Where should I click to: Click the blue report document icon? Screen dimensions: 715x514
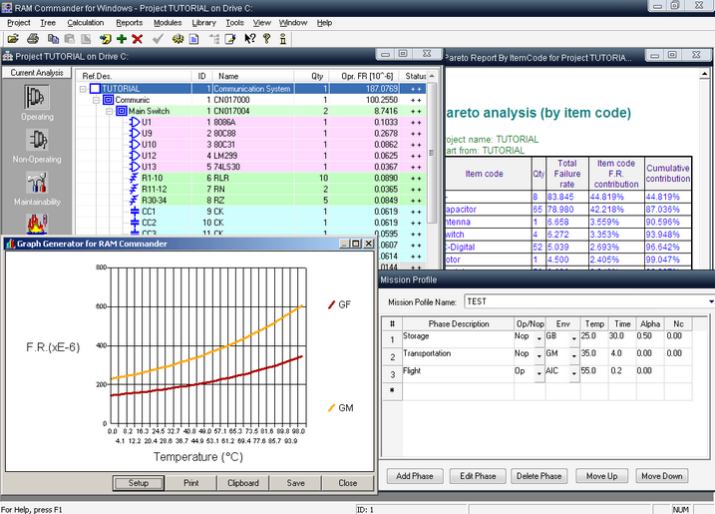[194, 39]
